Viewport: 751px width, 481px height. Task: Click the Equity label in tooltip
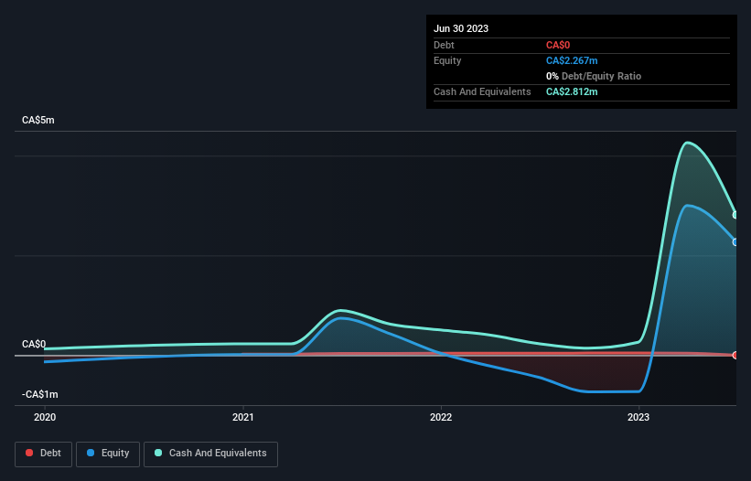[x=447, y=60]
